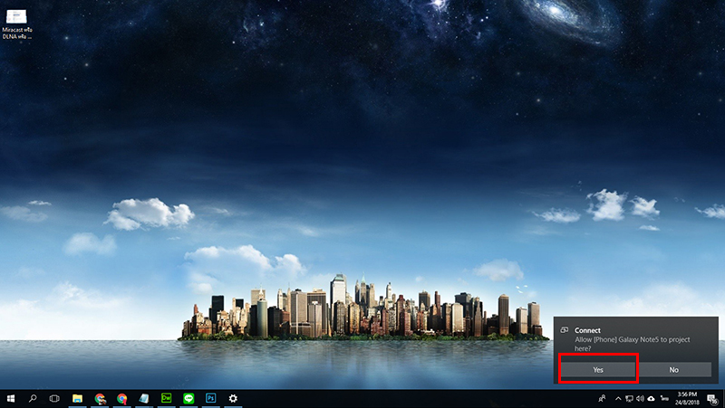This screenshot has width=725, height=408.
Task: Open the clock showing 3:56 PM
Action: point(687,398)
